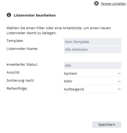The width and height of the screenshot is (127, 133).
Task: Click the Ansicht: label
Action: pyautogui.click(x=13, y=72)
